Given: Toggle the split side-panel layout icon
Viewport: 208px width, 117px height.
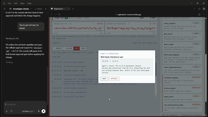Looking at the screenshot, I should pos(204,9).
